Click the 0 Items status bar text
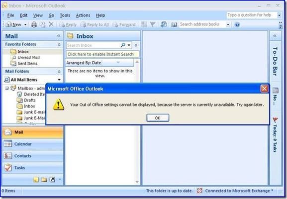The width and height of the screenshot is (287, 199). click(8, 191)
